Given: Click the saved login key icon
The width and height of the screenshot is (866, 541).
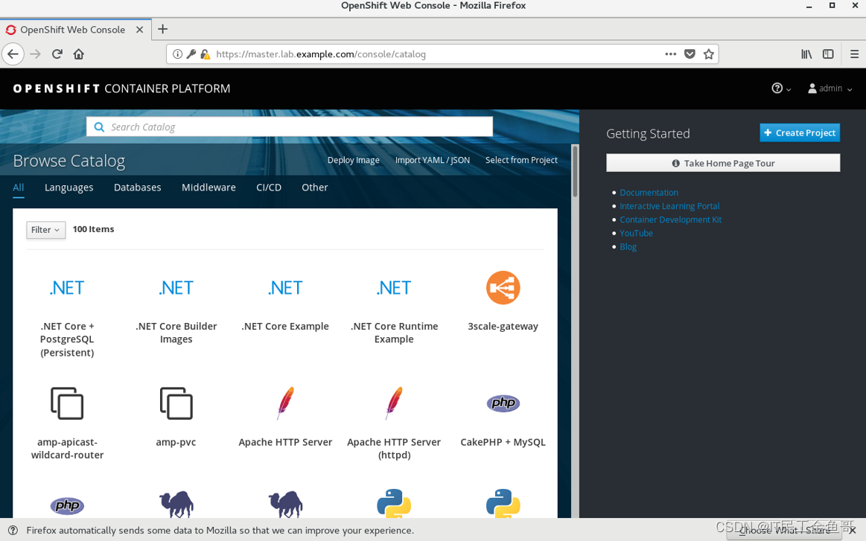Looking at the screenshot, I should click(191, 54).
